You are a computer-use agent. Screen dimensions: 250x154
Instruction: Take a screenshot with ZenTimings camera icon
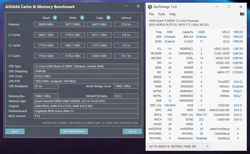tap(242, 14)
